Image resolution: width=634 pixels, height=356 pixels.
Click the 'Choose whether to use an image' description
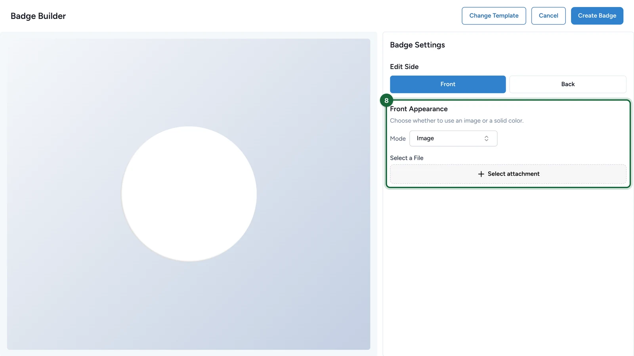pos(456,121)
